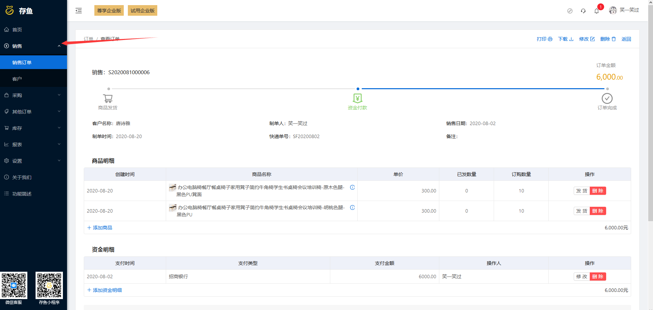Open 客户 under the 销售 menu

point(34,79)
